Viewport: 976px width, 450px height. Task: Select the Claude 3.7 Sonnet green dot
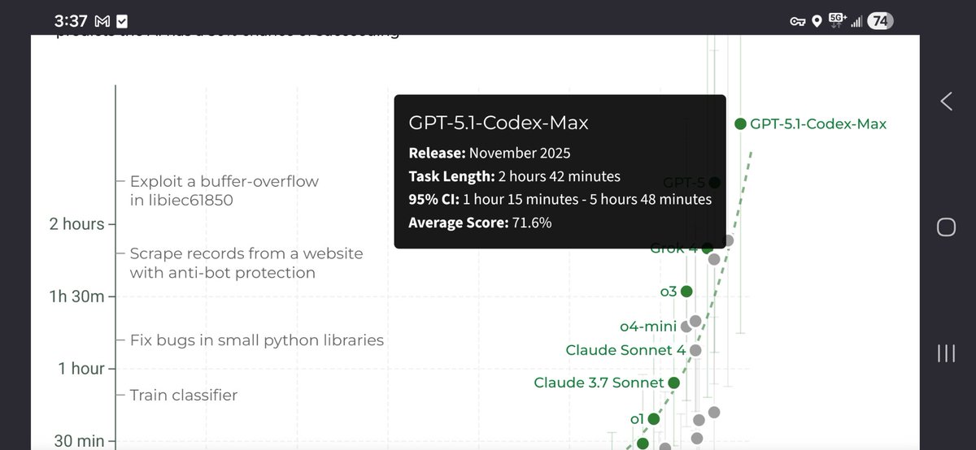[673, 382]
